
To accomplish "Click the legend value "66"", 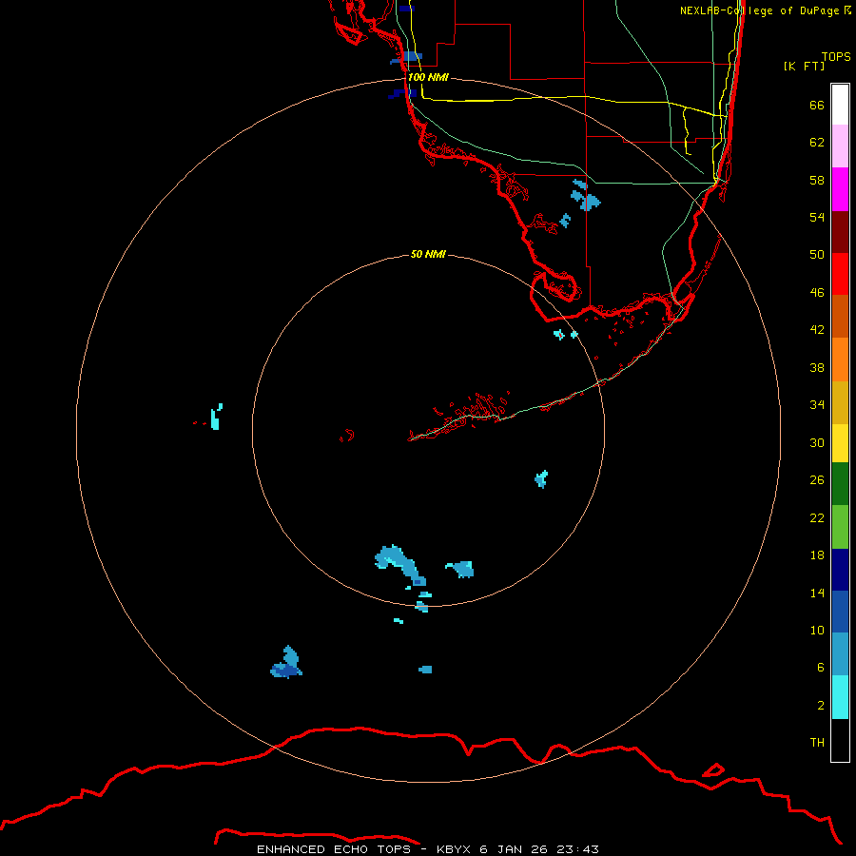I will [817, 105].
